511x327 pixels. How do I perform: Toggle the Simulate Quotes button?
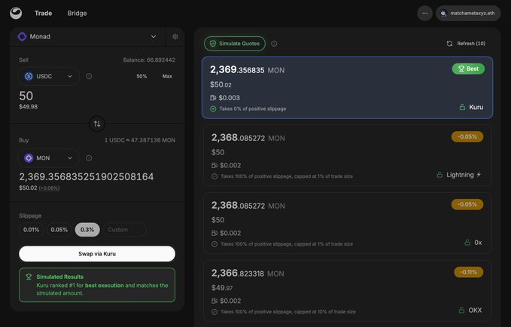(x=235, y=44)
